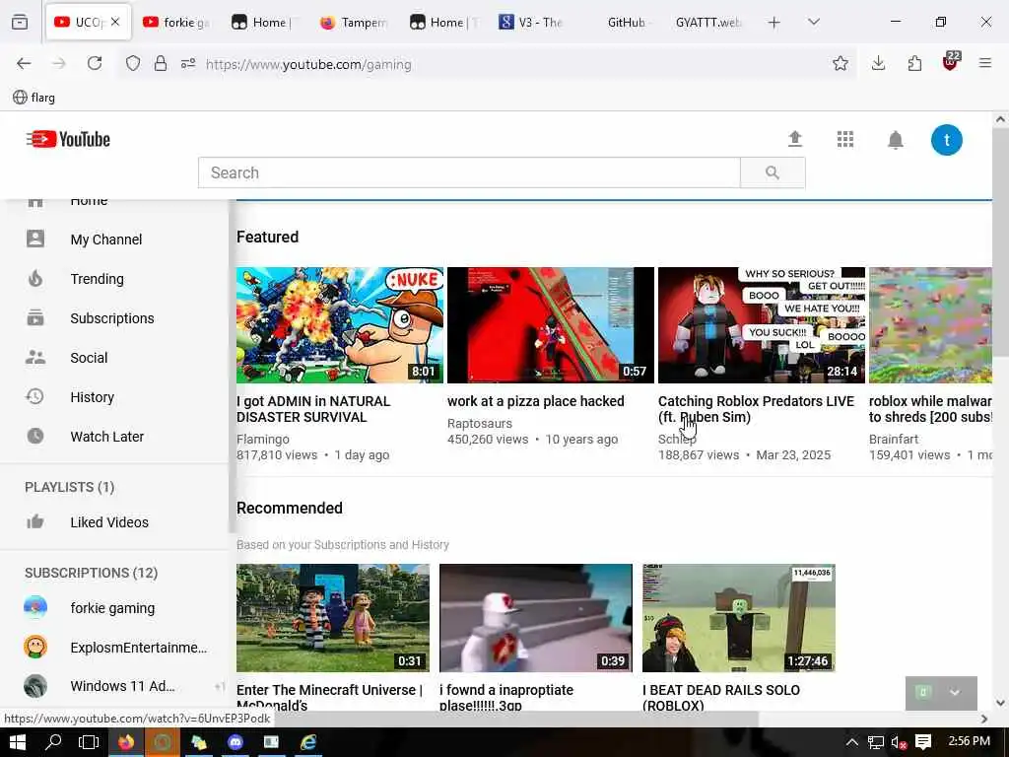The width and height of the screenshot is (1009, 757).
Task: Open the Firefox hamburger menu
Action: 985,63
